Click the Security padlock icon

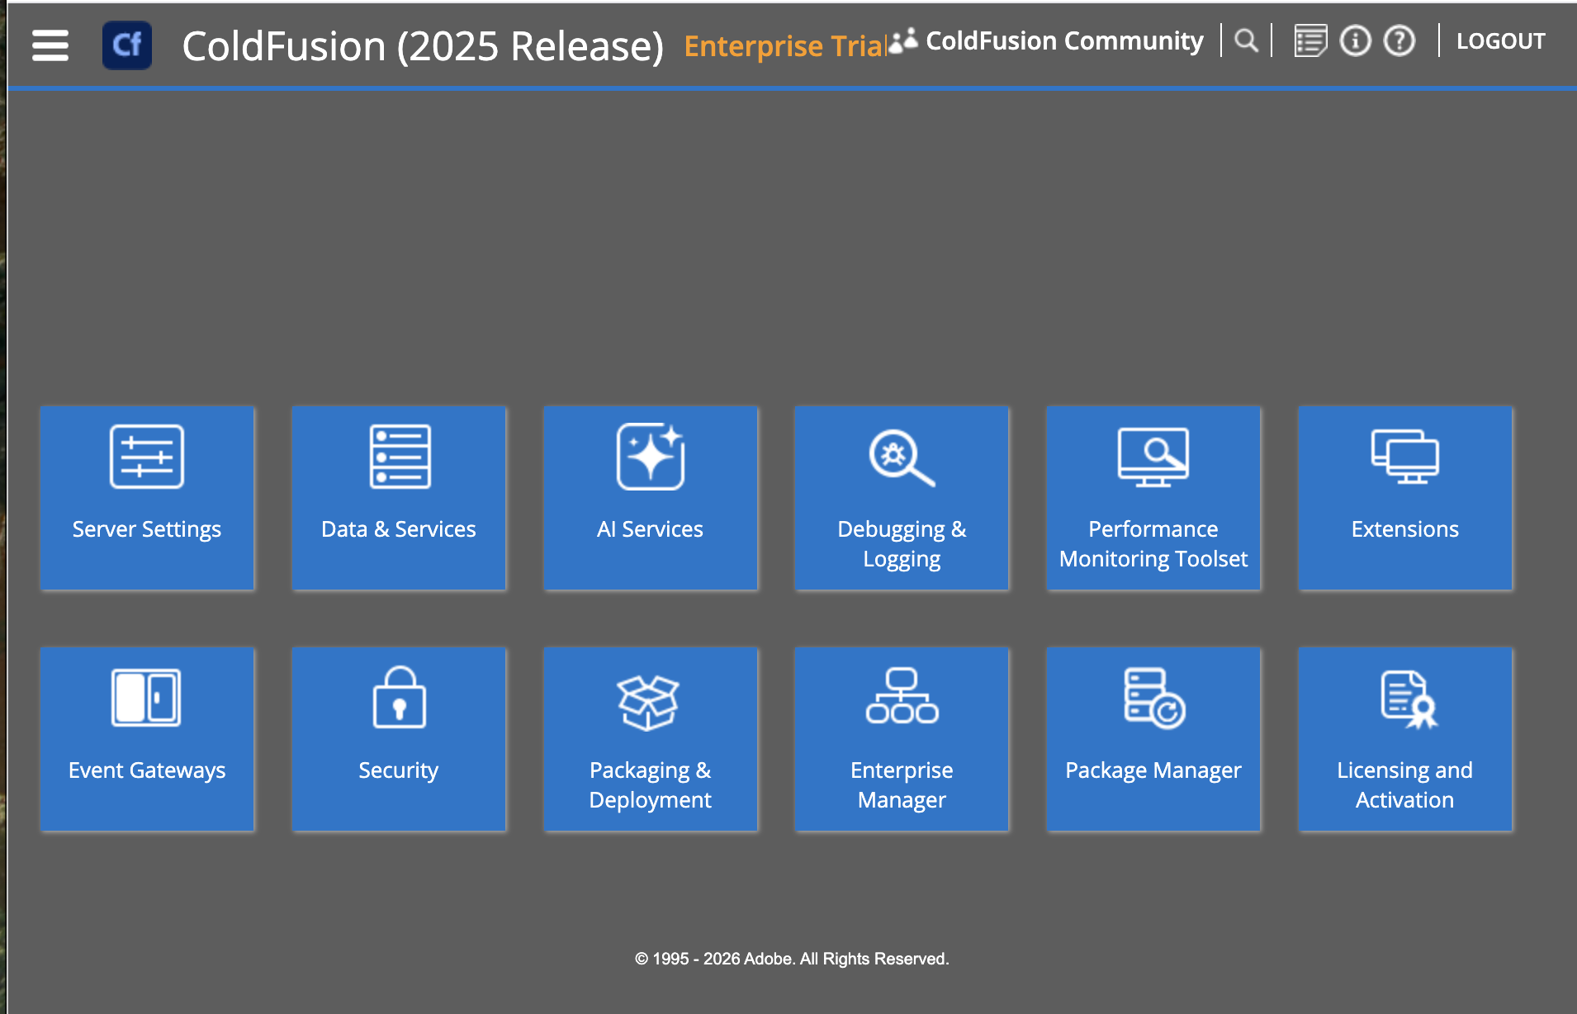[x=400, y=697]
